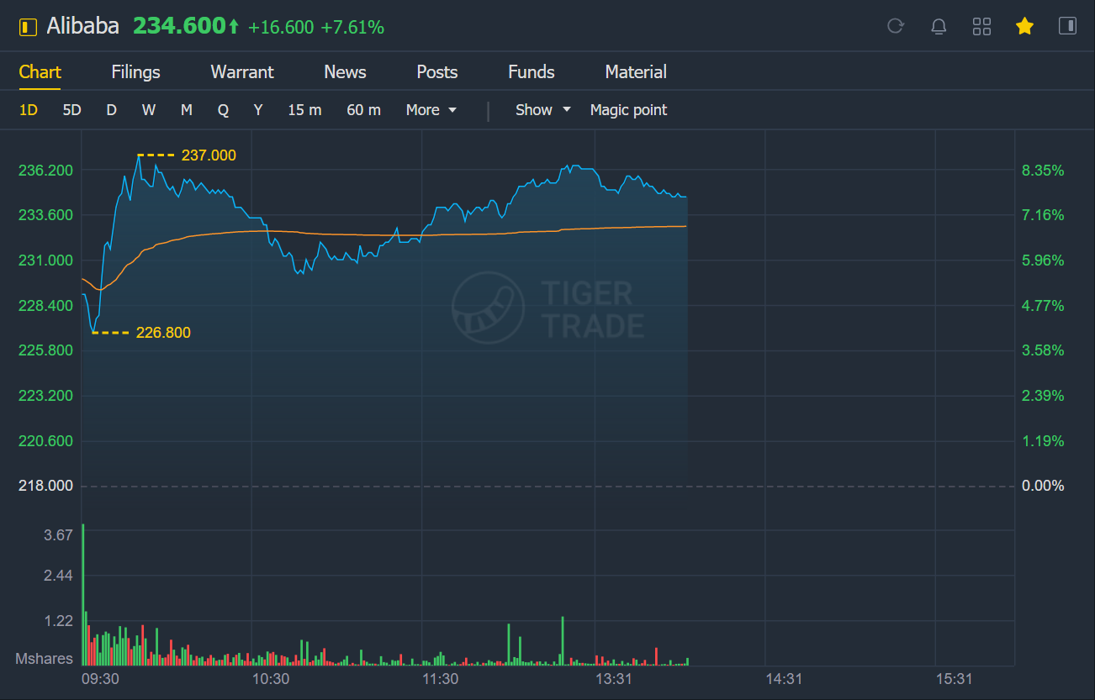Switch to the Chart tab

point(40,72)
